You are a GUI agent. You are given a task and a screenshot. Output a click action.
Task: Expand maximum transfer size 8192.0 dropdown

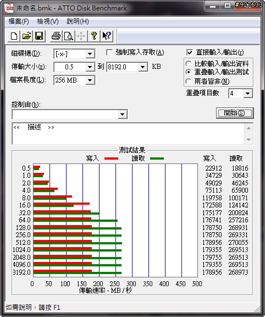pyautogui.click(x=143, y=67)
